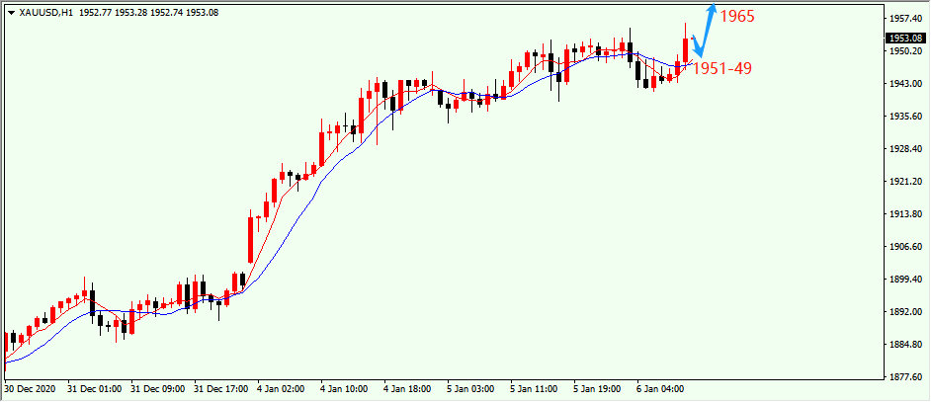Select the 1957.40 price scale label
This screenshot has width=931, height=402.
tap(905, 19)
